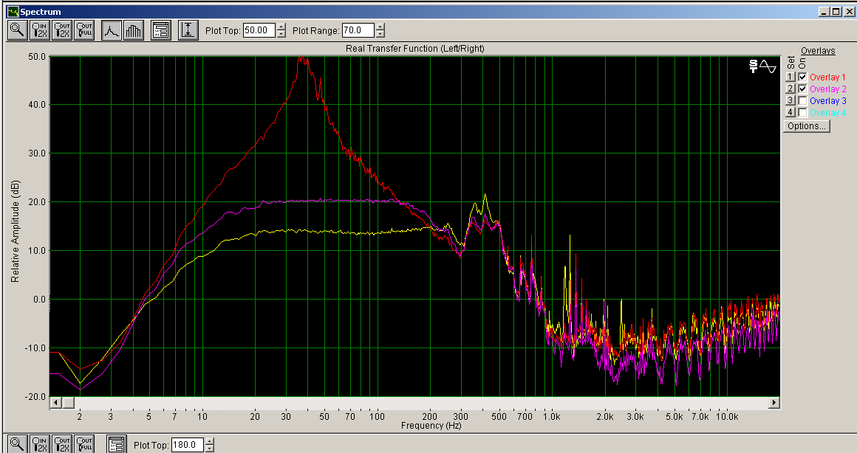This screenshot has width=857, height=453.
Task: Select the zoom magnifier tool in top toolbar
Action: (18, 30)
